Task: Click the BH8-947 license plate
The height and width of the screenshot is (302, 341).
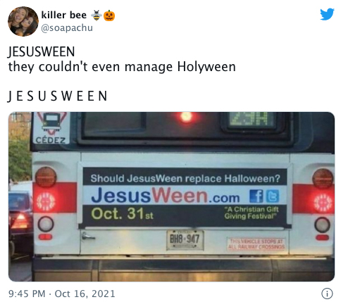Action: pos(185,239)
